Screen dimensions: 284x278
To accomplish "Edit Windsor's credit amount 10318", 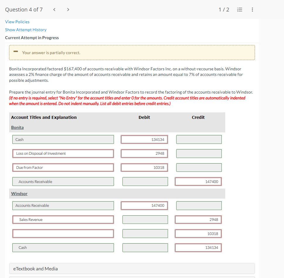I will [x=198, y=234].
